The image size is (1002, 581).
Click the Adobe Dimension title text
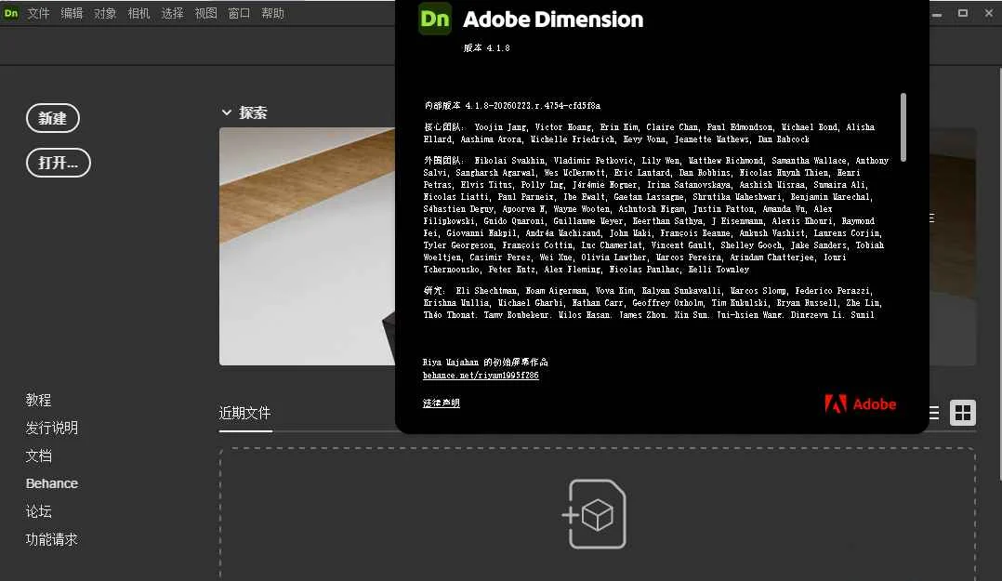click(x=553, y=20)
